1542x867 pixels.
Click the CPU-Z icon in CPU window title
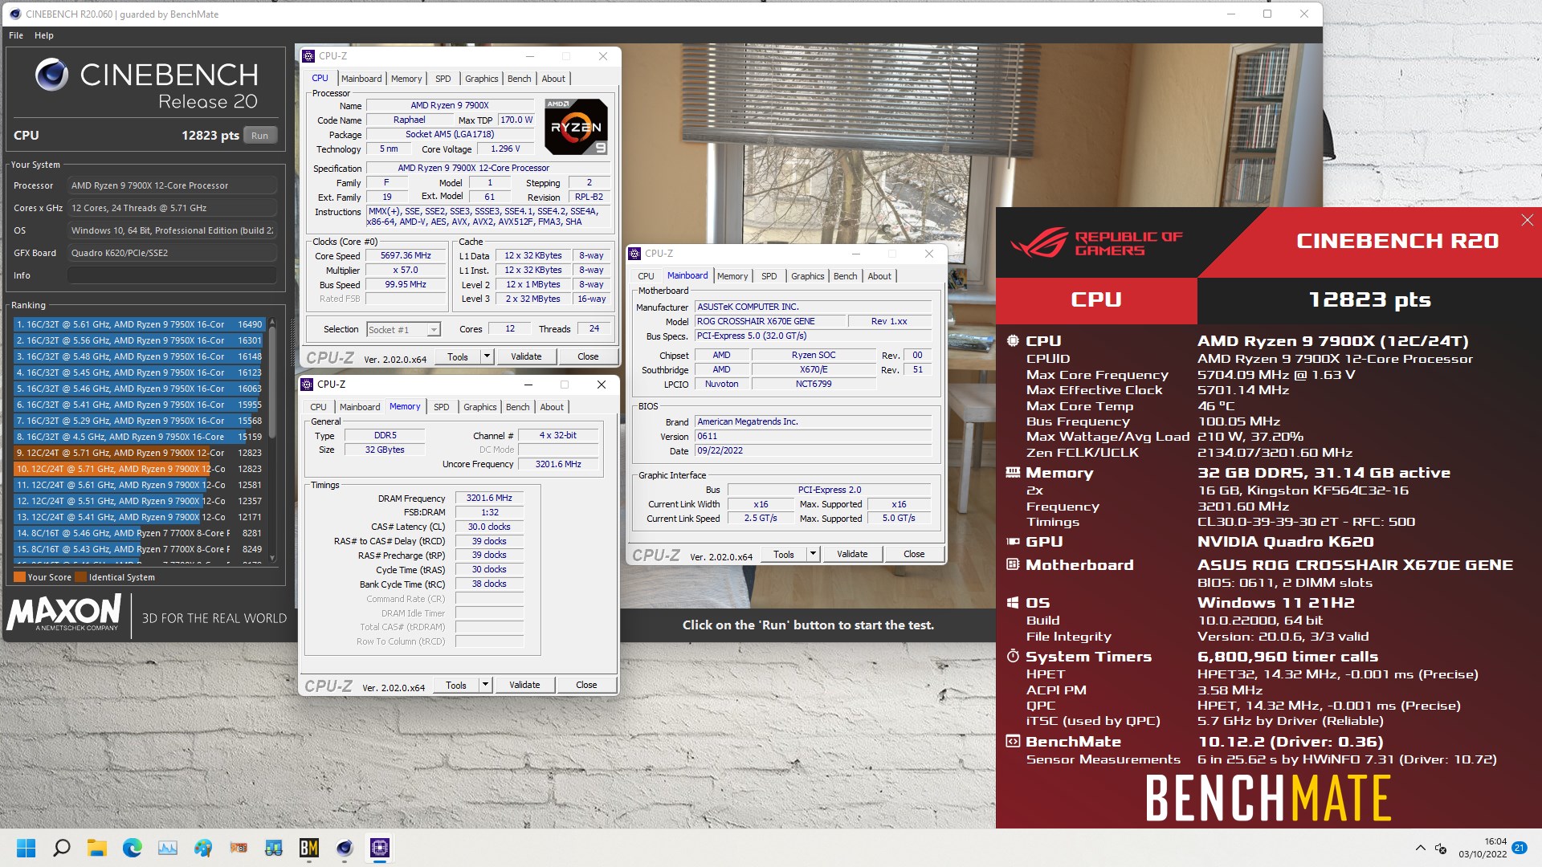[308, 56]
